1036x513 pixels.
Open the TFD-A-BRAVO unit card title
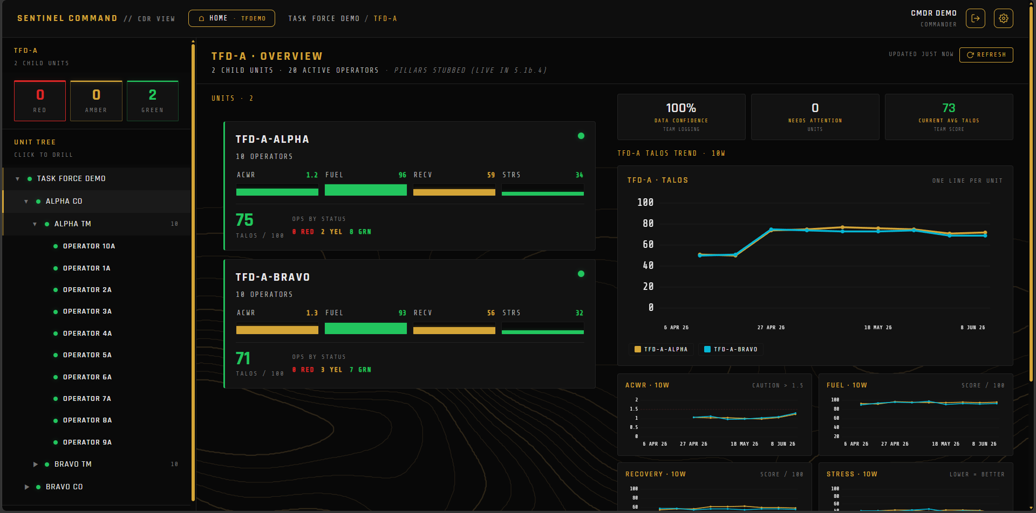[272, 277]
